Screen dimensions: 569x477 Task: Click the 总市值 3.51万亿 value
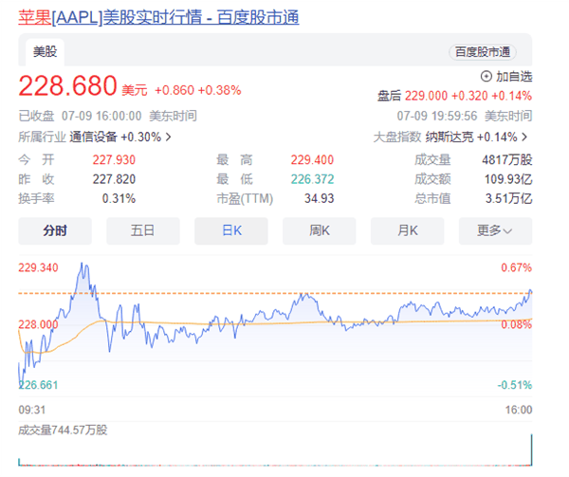(x=511, y=198)
